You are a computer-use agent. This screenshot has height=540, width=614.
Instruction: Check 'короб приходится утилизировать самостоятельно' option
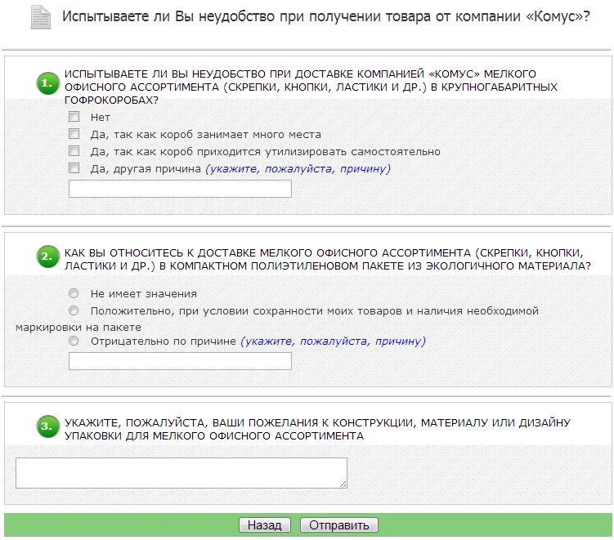tap(74, 151)
